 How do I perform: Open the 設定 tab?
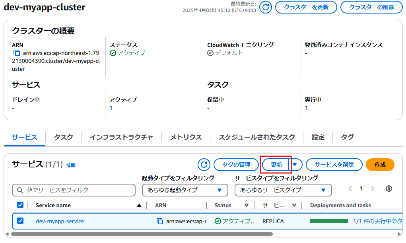click(x=318, y=137)
